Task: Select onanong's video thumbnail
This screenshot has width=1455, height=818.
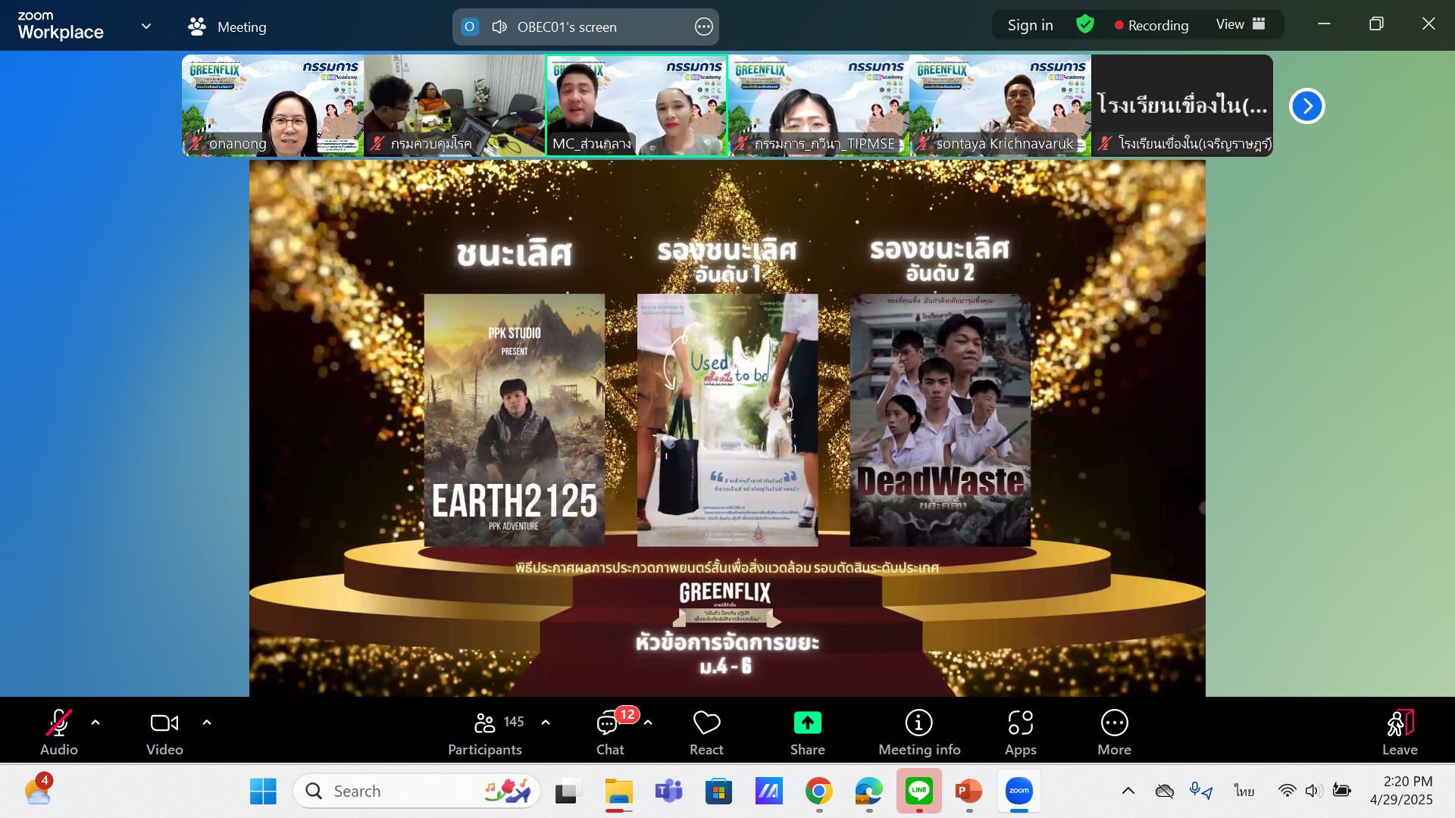Action: (273, 105)
